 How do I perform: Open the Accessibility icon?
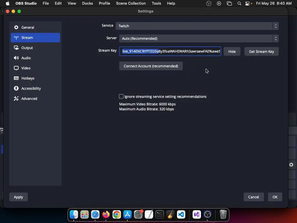(x=16, y=88)
